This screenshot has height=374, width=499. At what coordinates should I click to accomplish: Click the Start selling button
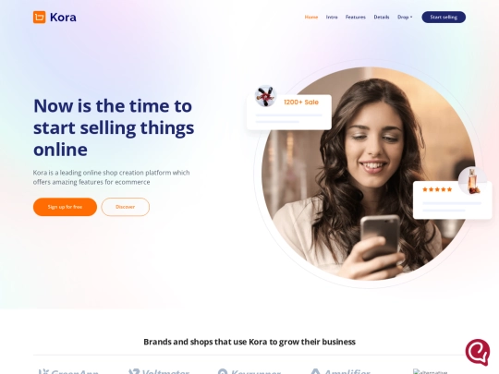(444, 18)
